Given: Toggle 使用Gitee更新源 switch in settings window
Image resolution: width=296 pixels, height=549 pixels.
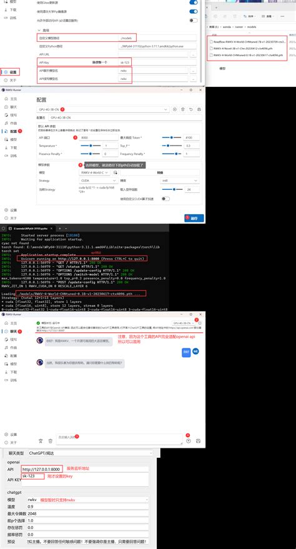Looking at the screenshot, I should click(x=193, y=2).
